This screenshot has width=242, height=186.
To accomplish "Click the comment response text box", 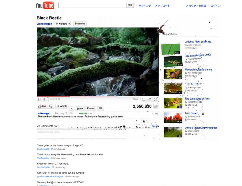I will [82, 134].
